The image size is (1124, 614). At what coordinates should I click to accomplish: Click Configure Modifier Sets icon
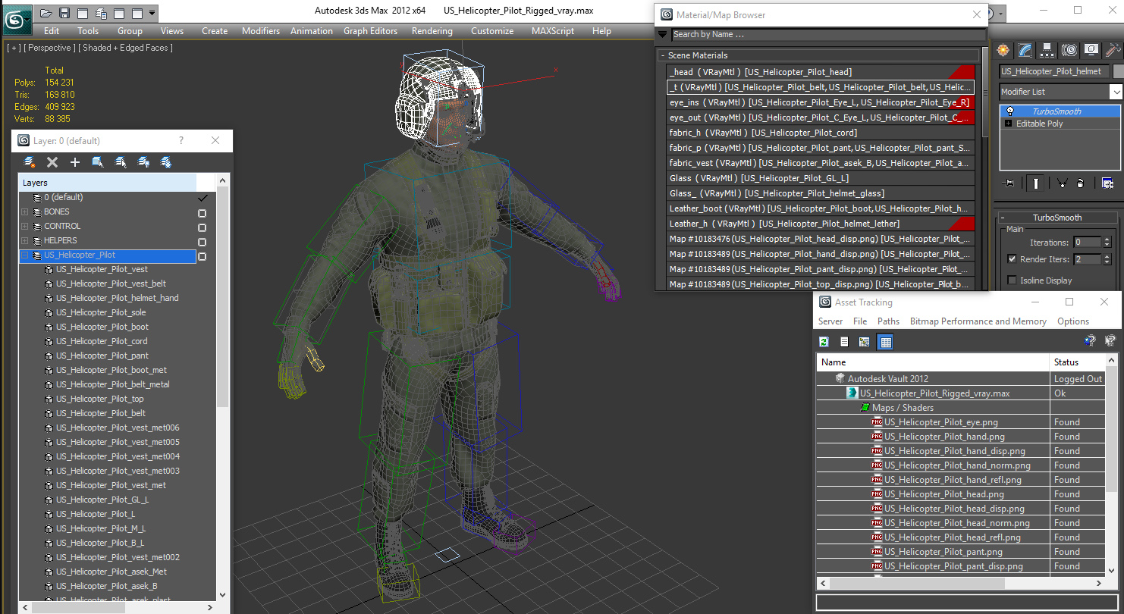(1107, 183)
